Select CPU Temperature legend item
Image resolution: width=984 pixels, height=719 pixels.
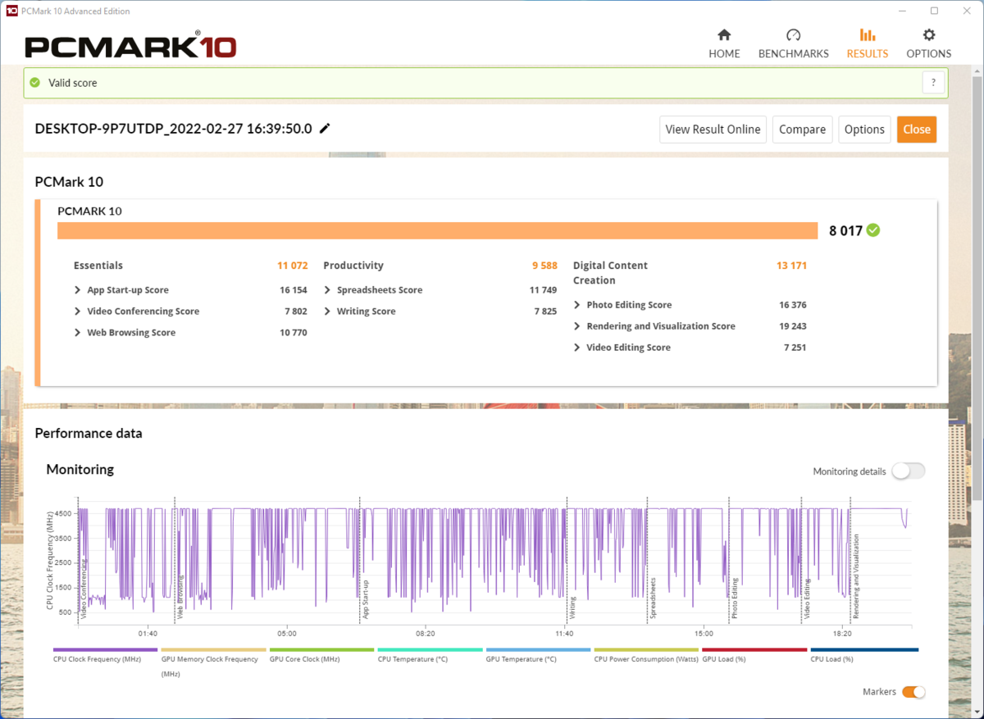430,654
